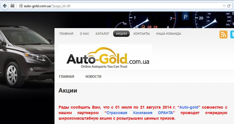Image resolution: width=234 pixels, height=124 pixels.
Task: Select the АКЦИИ menu tab
Action: click(121, 34)
